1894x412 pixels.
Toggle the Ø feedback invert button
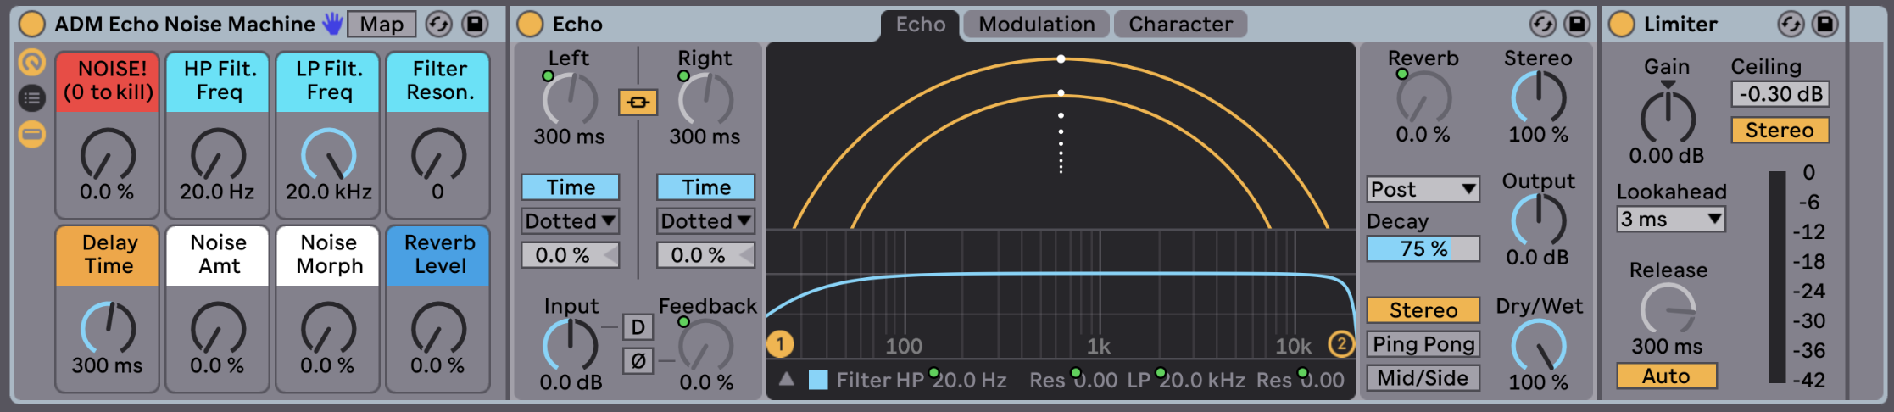(638, 361)
